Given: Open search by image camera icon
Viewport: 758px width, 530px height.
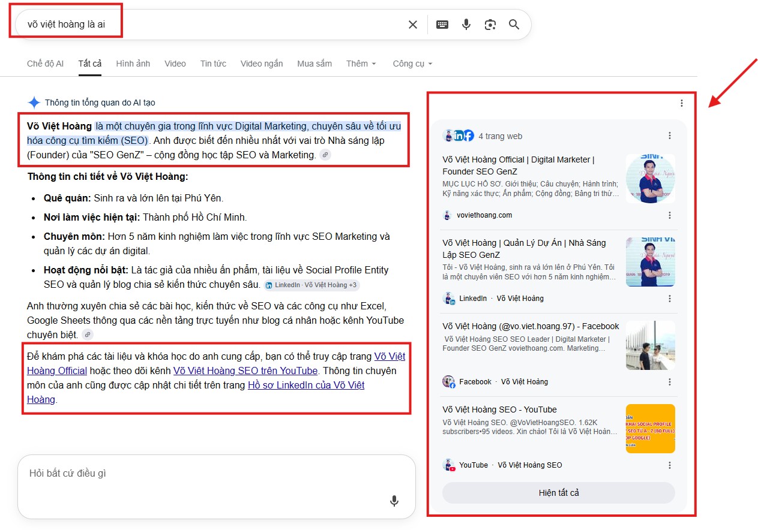Looking at the screenshot, I should [490, 25].
